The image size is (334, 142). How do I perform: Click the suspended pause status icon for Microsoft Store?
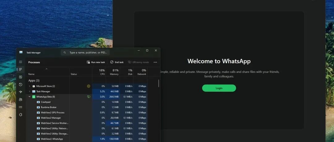(x=89, y=86)
